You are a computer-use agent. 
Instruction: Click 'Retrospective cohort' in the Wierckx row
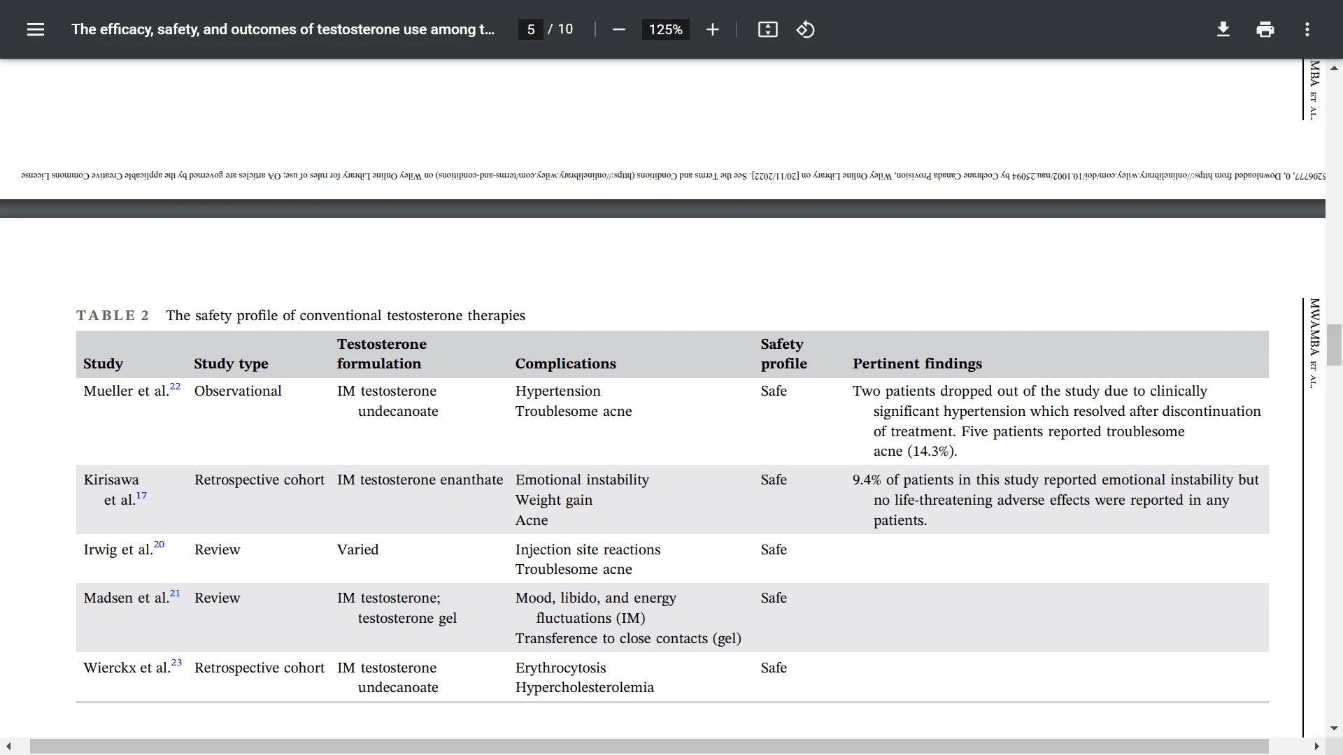tap(259, 668)
